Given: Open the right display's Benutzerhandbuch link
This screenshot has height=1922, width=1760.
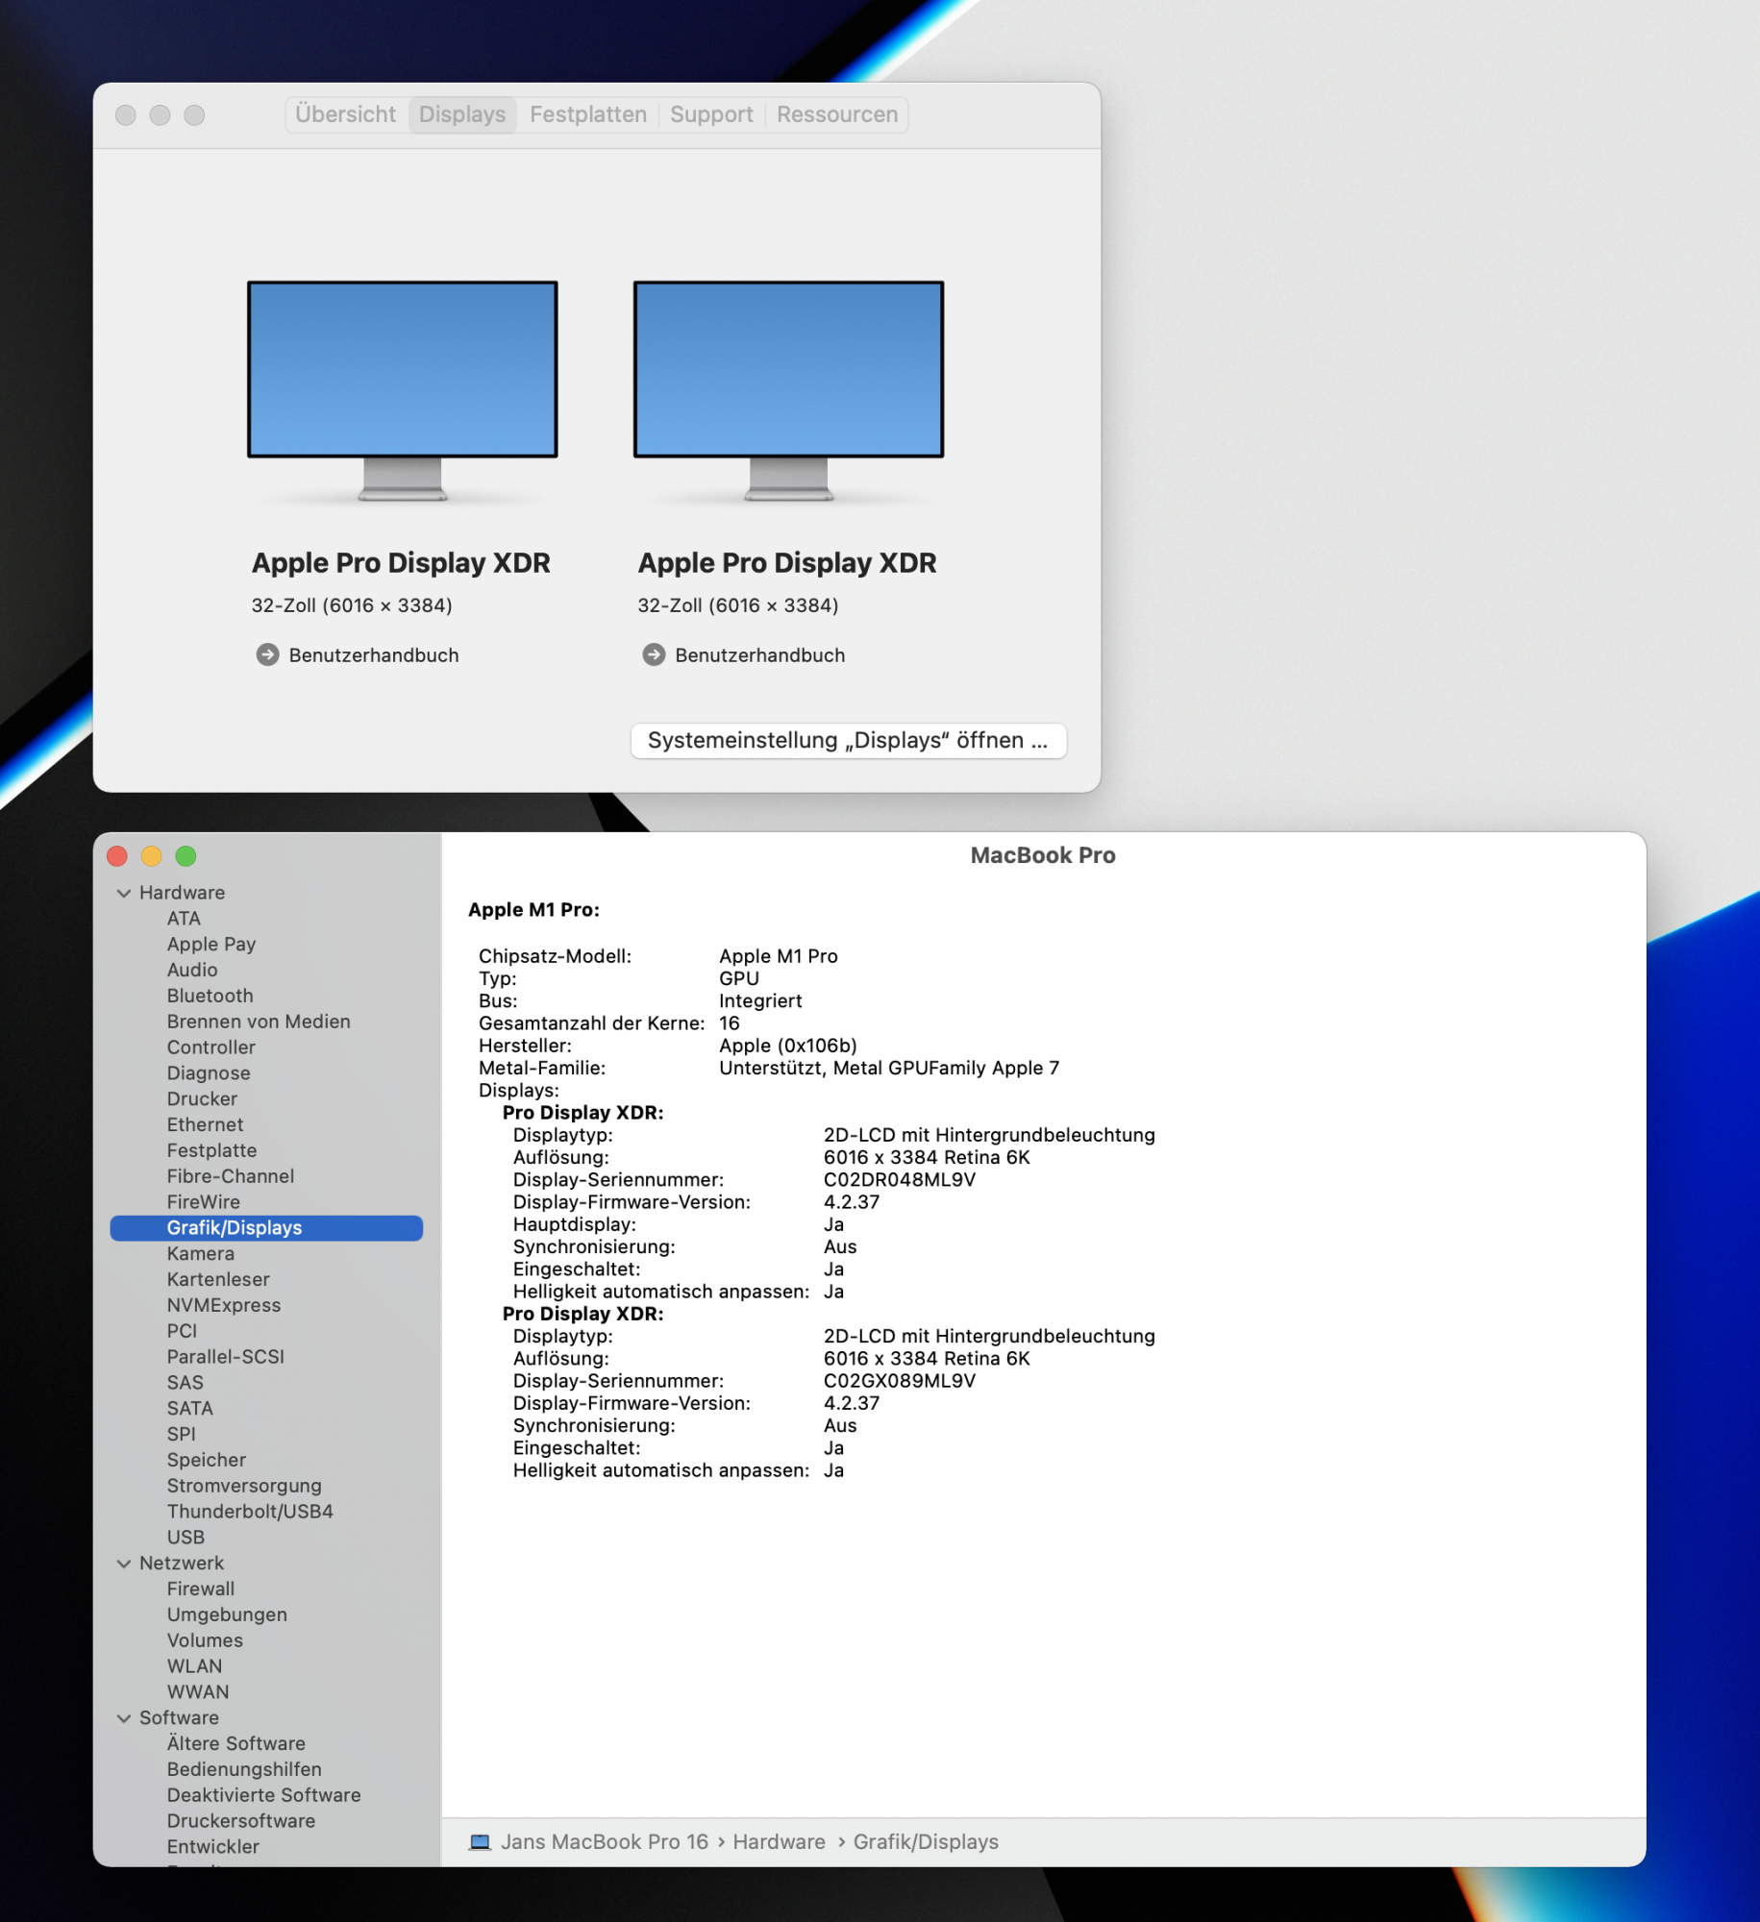Looking at the screenshot, I should [x=760, y=655].
